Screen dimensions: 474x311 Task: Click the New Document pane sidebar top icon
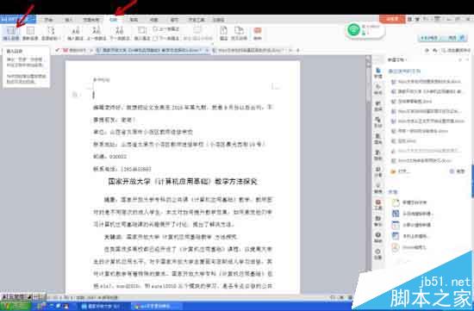click(x=378, y=73)
